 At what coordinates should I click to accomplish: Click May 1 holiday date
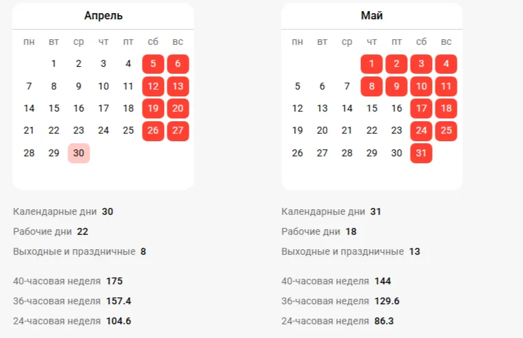pyautogui.click(x=371, y=63)
